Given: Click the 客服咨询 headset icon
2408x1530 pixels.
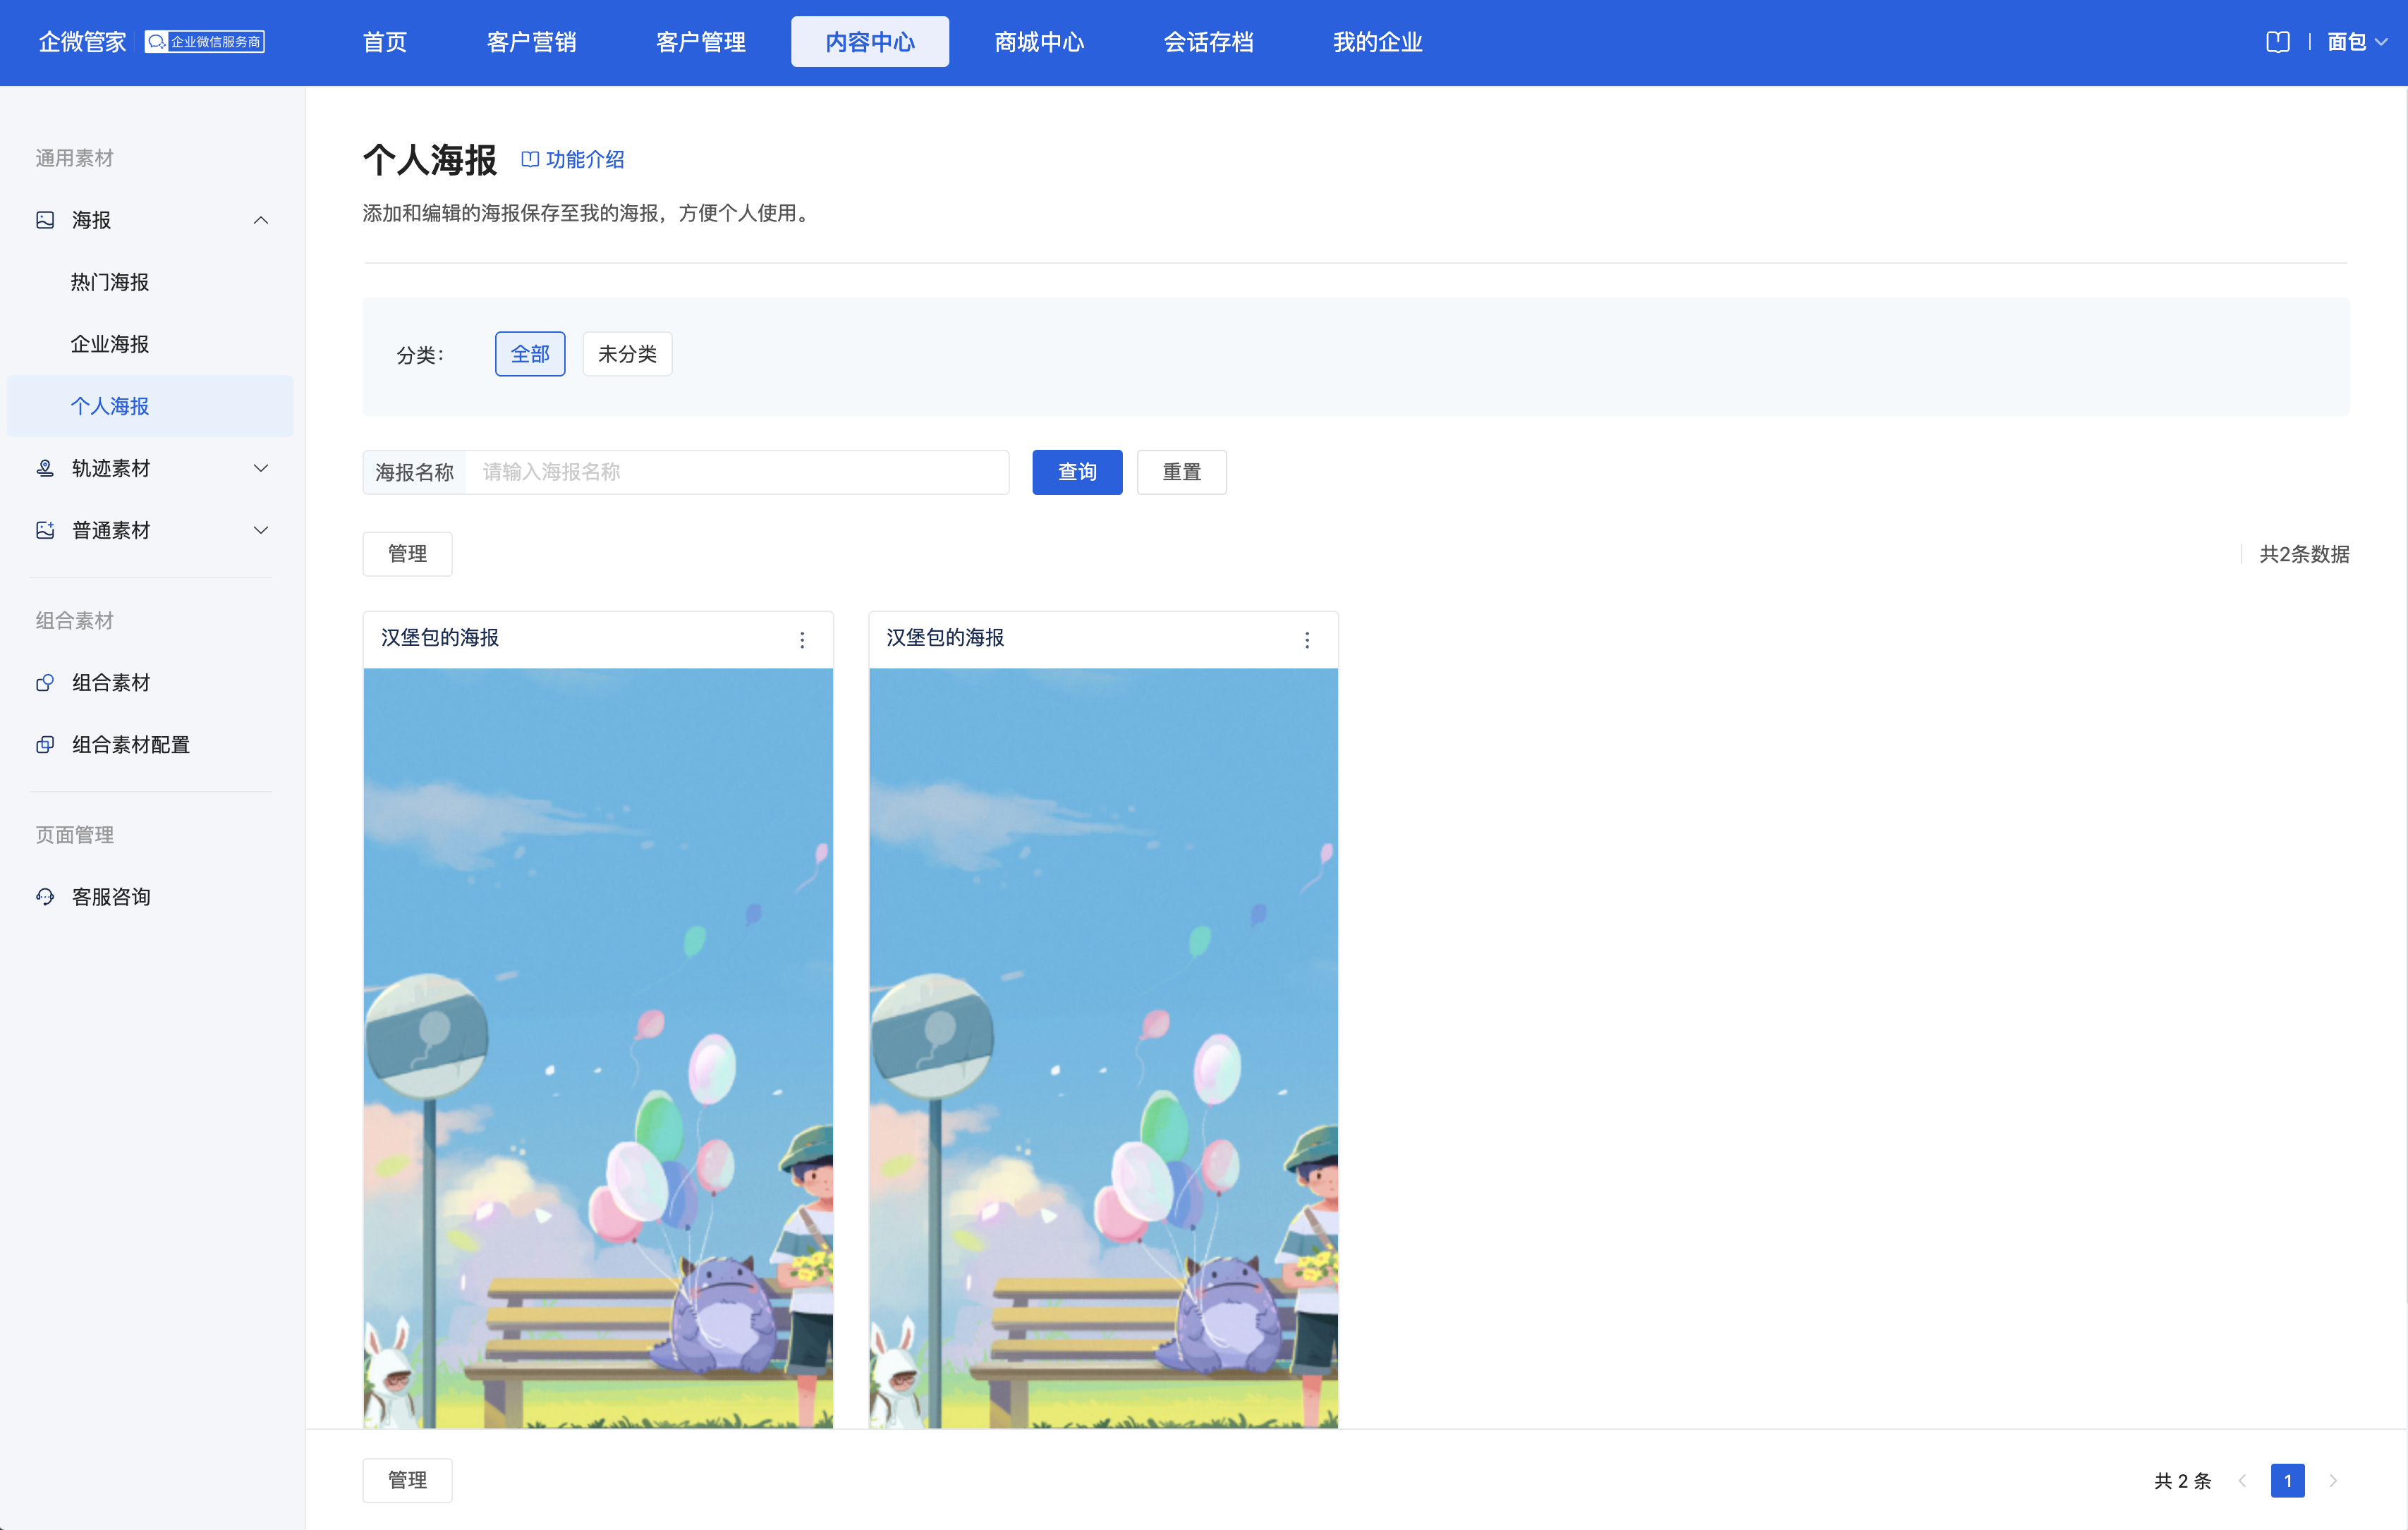Looking at the screenshot, I should pyautogui.click(x=45, y=896).
